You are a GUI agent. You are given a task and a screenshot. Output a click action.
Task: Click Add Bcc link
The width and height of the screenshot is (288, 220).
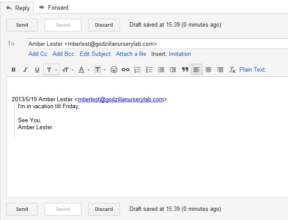coord(63,54)
